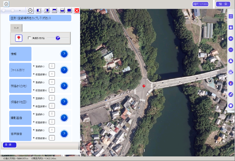Expand the 情報 section arrow
Screen dimensions: 235x161
[x=64, y=54]
